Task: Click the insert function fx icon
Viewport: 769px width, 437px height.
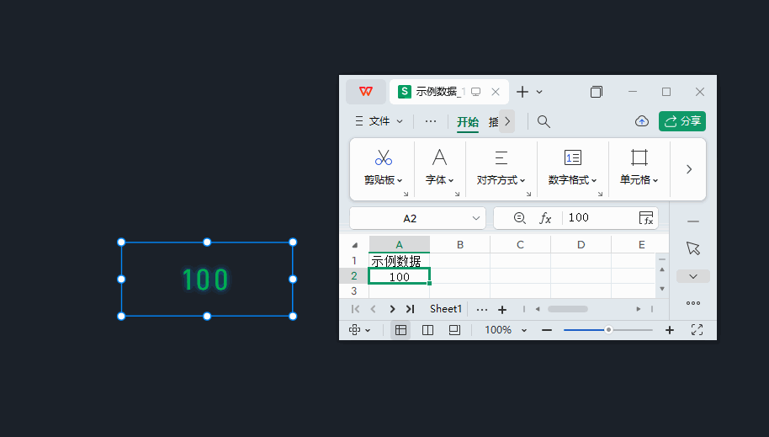Action: pyautogui.click(x=545, y=218)
